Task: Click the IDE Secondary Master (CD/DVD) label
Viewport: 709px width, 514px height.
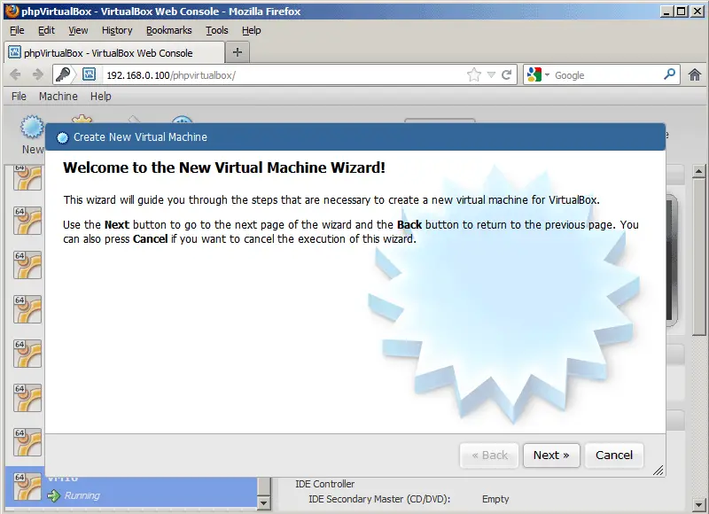Action: (379, 499)
